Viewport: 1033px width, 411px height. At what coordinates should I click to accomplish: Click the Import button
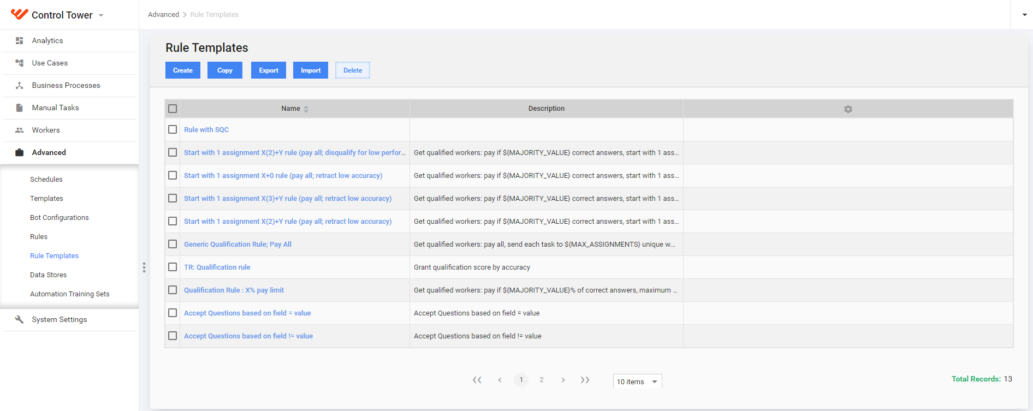point(311,70)
